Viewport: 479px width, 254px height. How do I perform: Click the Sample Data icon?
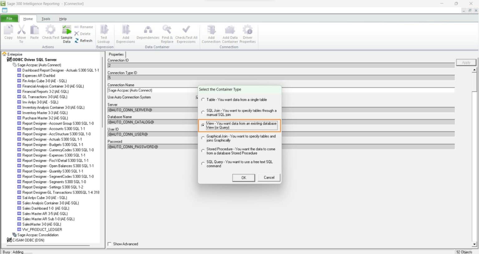(66, 32)
